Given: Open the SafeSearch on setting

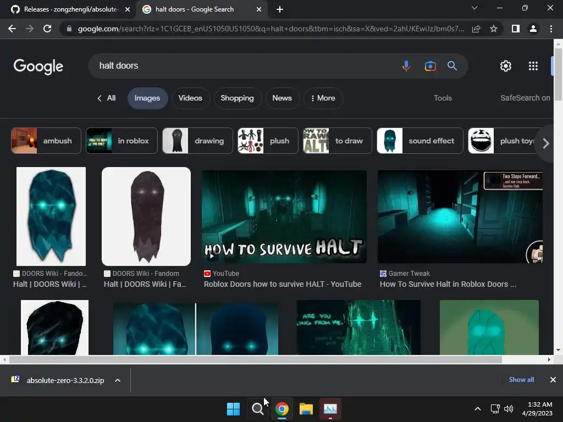Looking at the screenshot, I should 525,98.
